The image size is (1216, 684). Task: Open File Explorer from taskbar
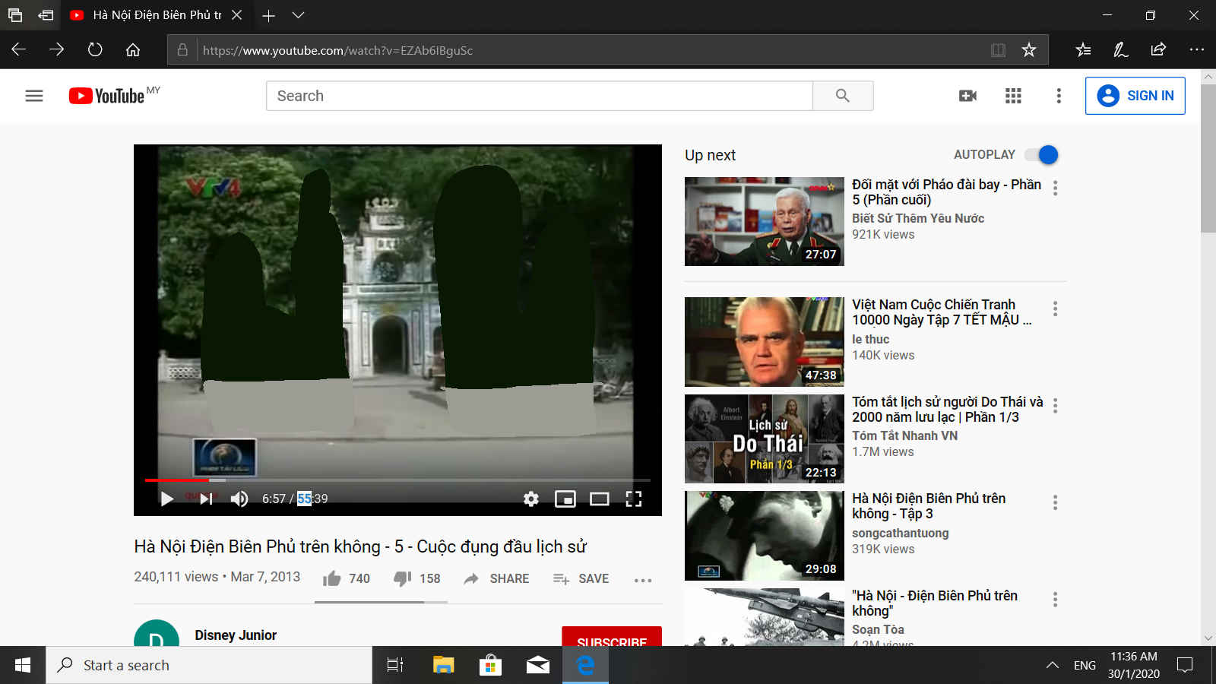pos(443,665)
